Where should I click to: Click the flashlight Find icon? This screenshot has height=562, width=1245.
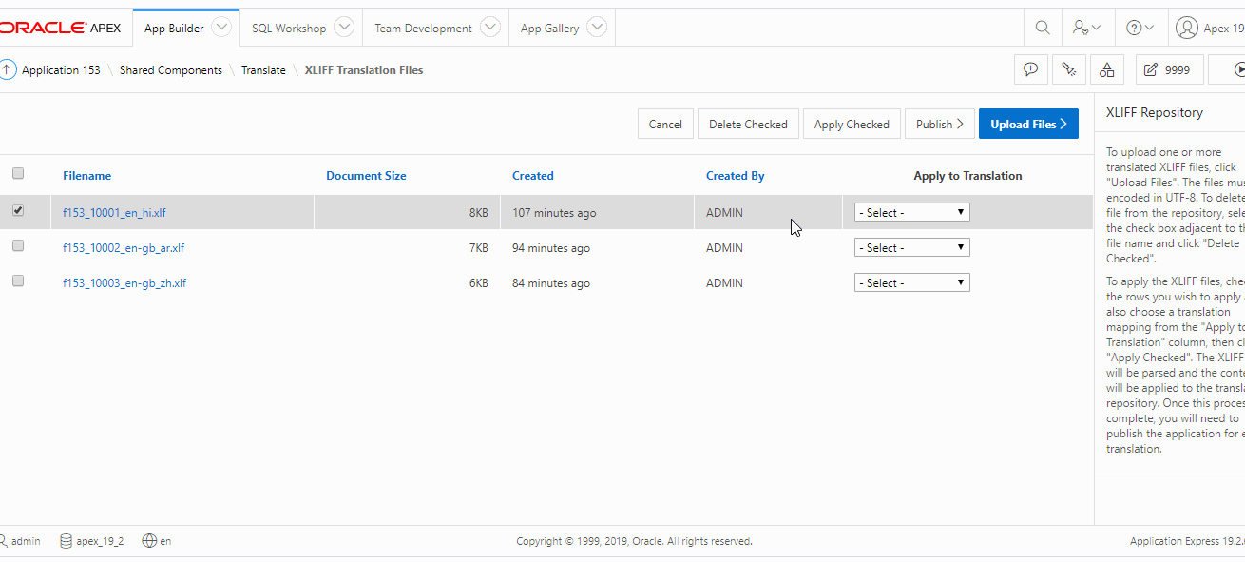[1069, 69]
